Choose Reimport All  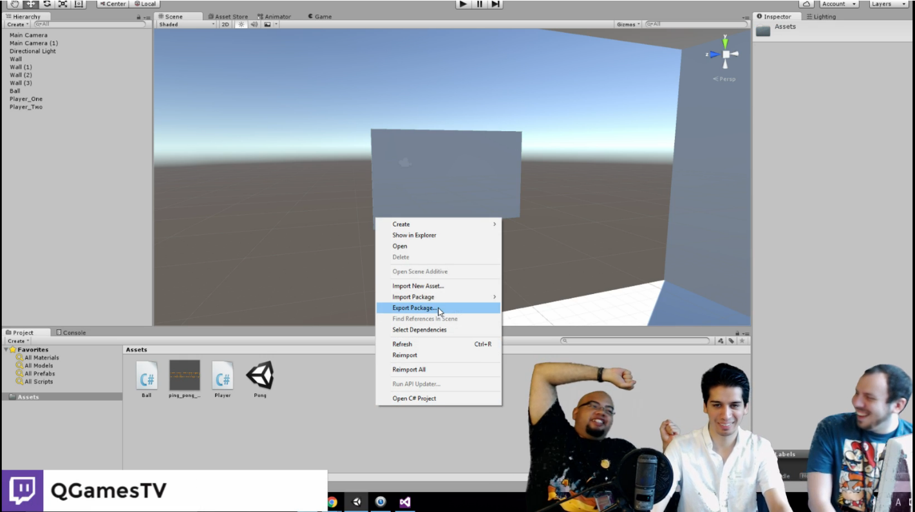tap(439, 370)
